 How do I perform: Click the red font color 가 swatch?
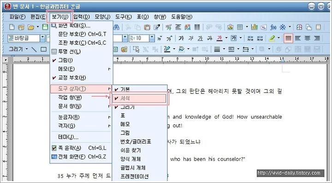tap(219, 38)
